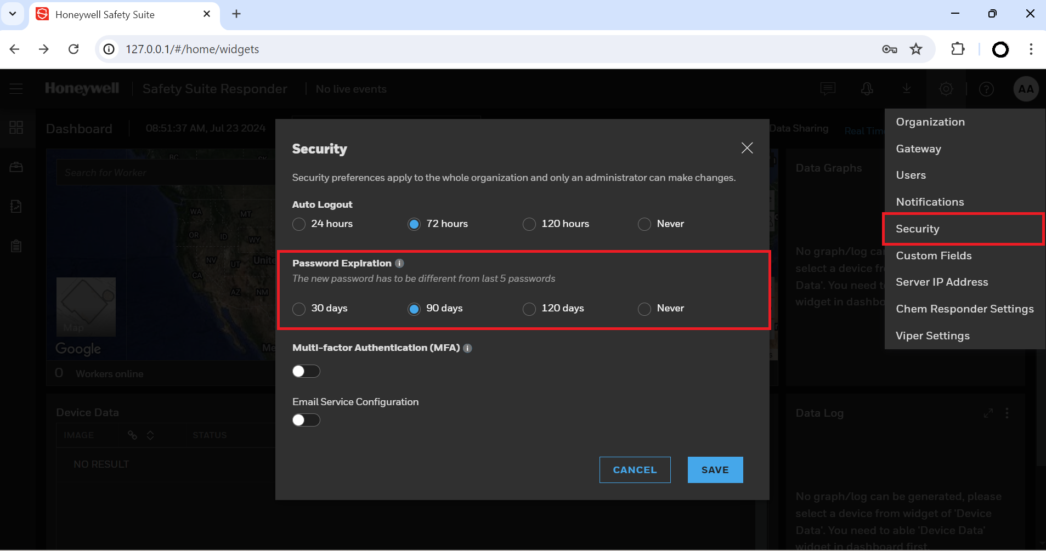The width and height of the screenshot is (1046, 551).
Task: Open Security settings menu item
Action: point(965,229)
